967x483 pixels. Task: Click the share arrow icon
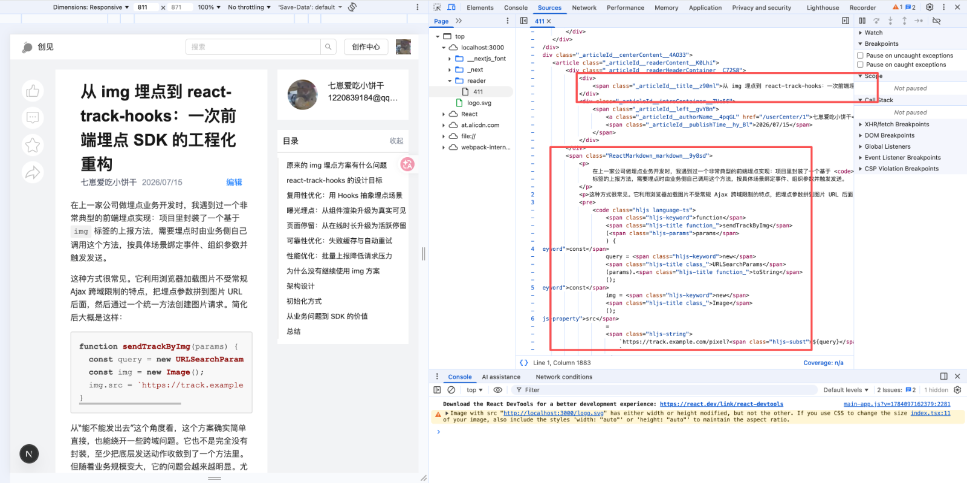(33, 172)
